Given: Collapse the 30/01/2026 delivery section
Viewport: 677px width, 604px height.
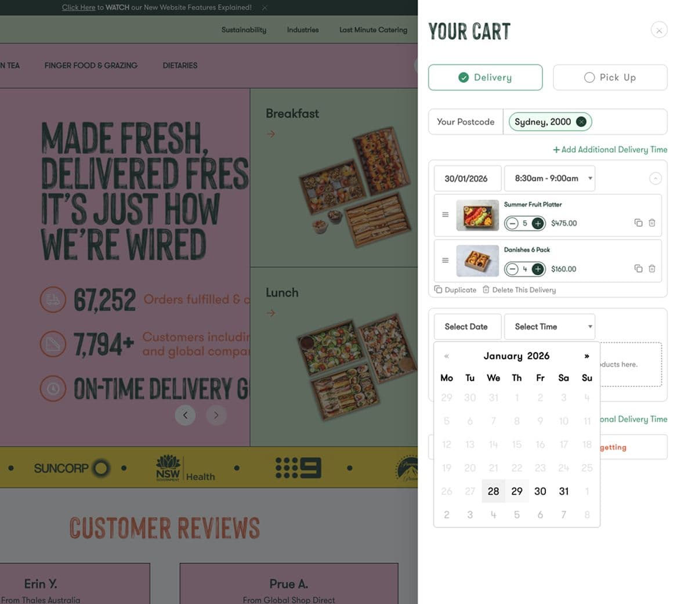Looking at the screenshot, I should pos(656,178).
